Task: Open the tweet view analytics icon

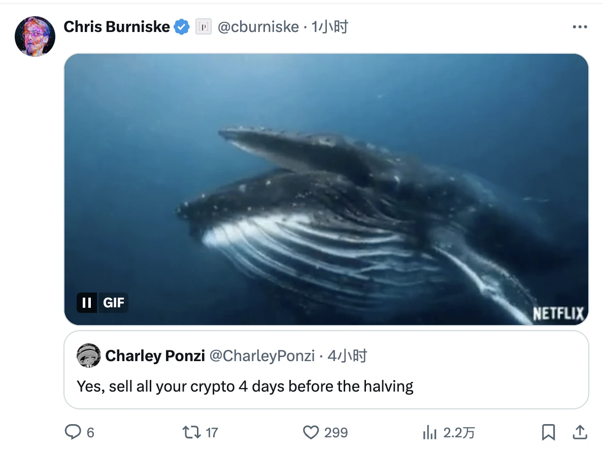Action: [430, 432]
